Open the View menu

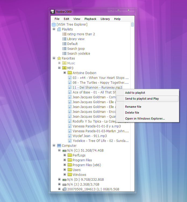tap(77, 19)
